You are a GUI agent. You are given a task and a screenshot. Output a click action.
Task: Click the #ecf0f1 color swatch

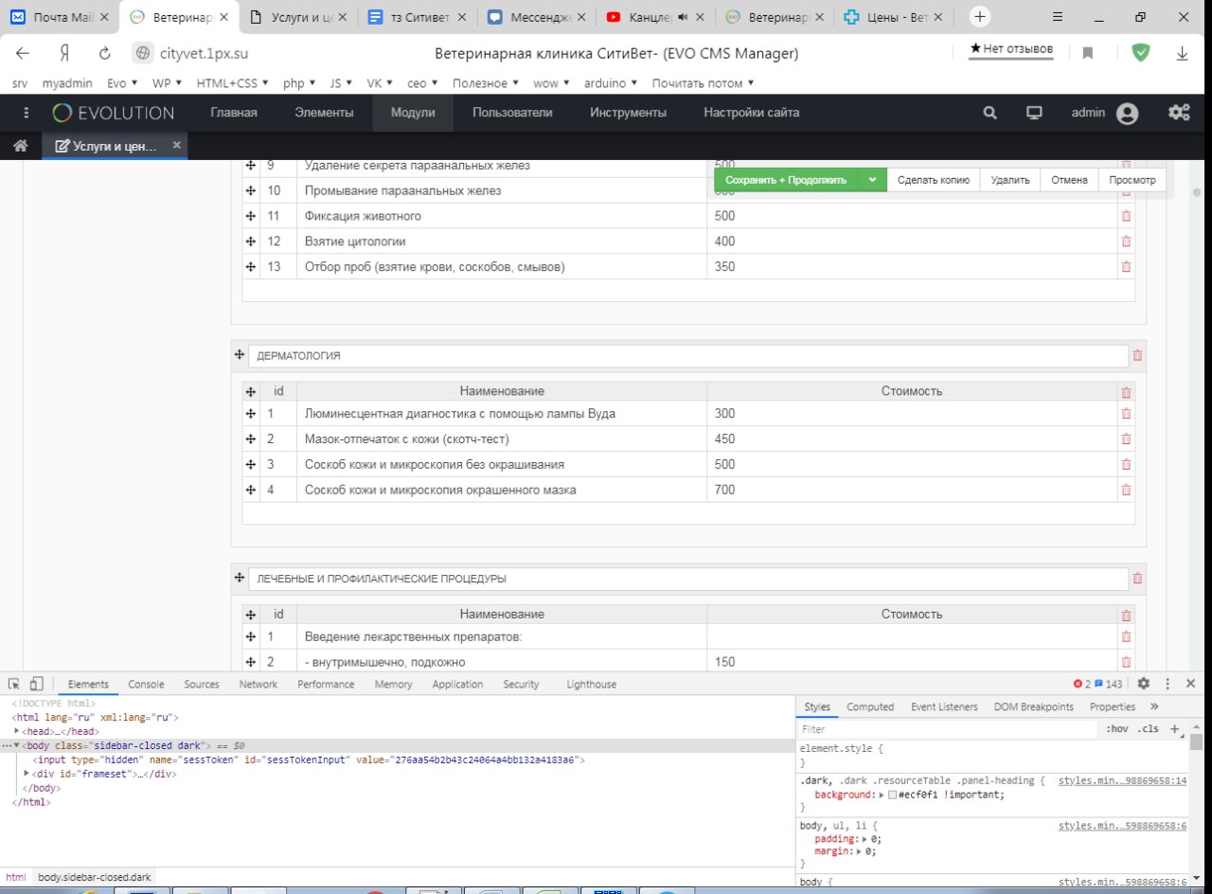coord(892,795)
